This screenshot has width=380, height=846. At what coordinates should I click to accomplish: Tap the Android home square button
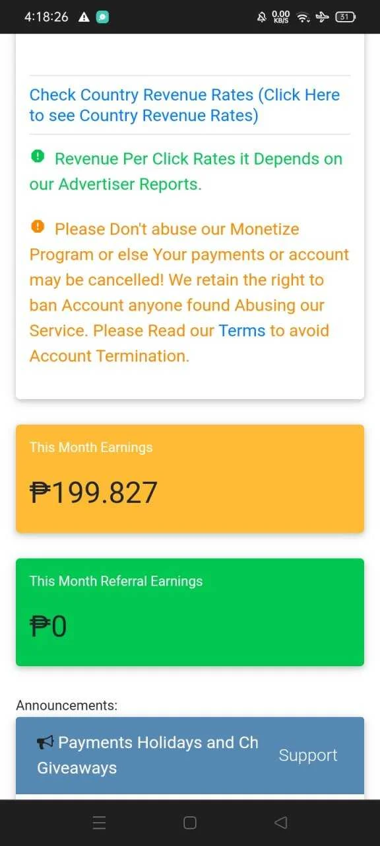tap(190, 823)
